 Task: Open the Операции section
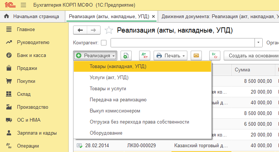(x=28, y=146)
